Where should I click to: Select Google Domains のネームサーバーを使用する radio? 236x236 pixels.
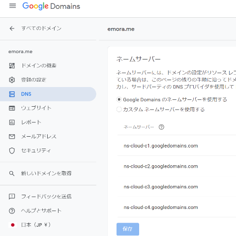[x=119, y=99]
